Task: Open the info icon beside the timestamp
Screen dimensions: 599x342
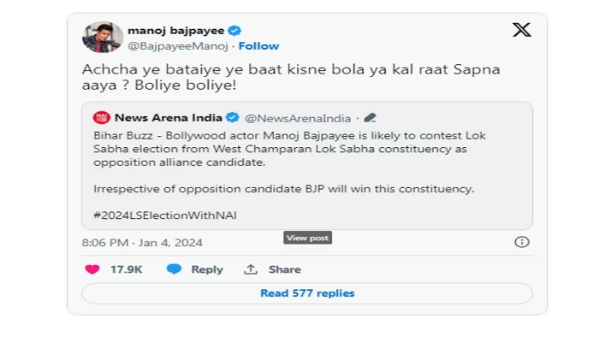Action: [x=521, y=242]
